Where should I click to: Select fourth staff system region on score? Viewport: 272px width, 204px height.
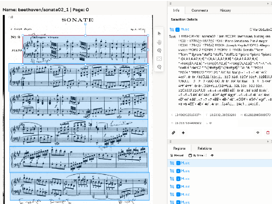[79, 133]
